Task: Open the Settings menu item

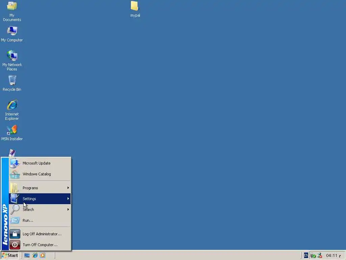Action: click(40, 199)
